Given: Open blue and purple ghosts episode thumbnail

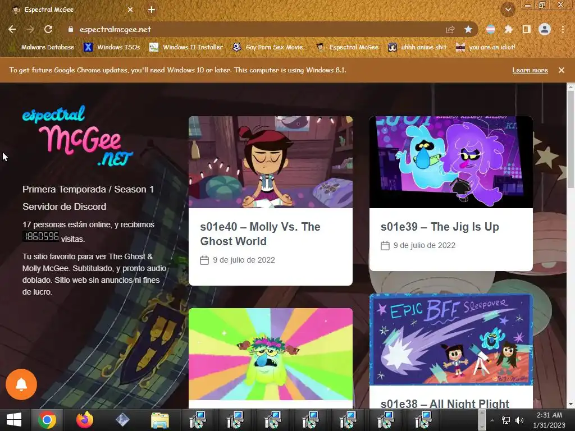Looking at the screenshot, I should [x=451, y=162].
